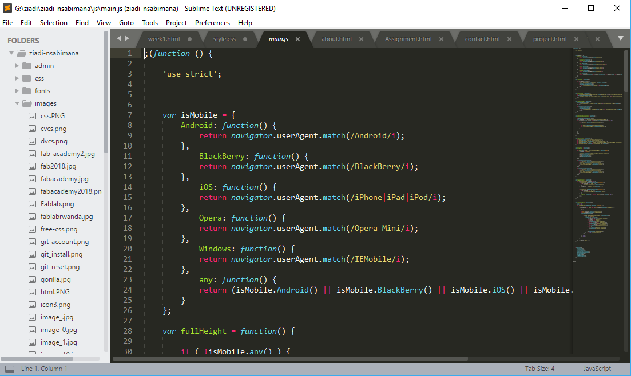Click the image icon beside icon3.png
This screenshot has height=376, width=631.
33,305
